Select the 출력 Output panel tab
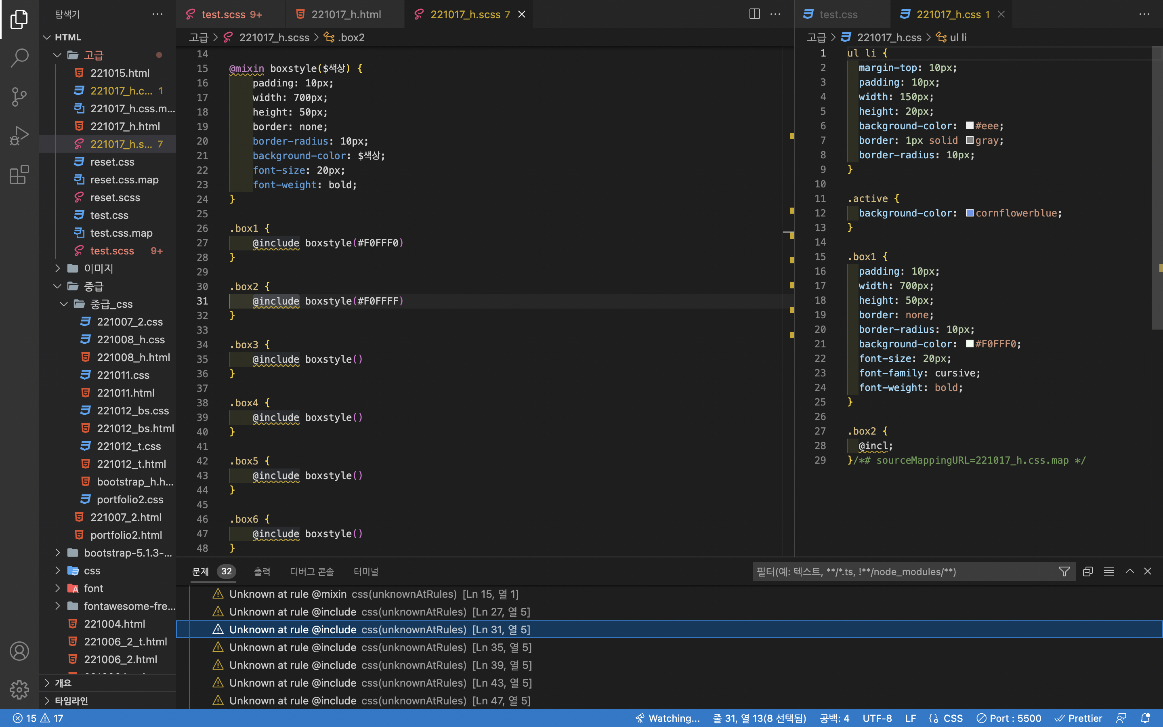Viewport: 1163px width, 727px height. click(x=262, y=571)
